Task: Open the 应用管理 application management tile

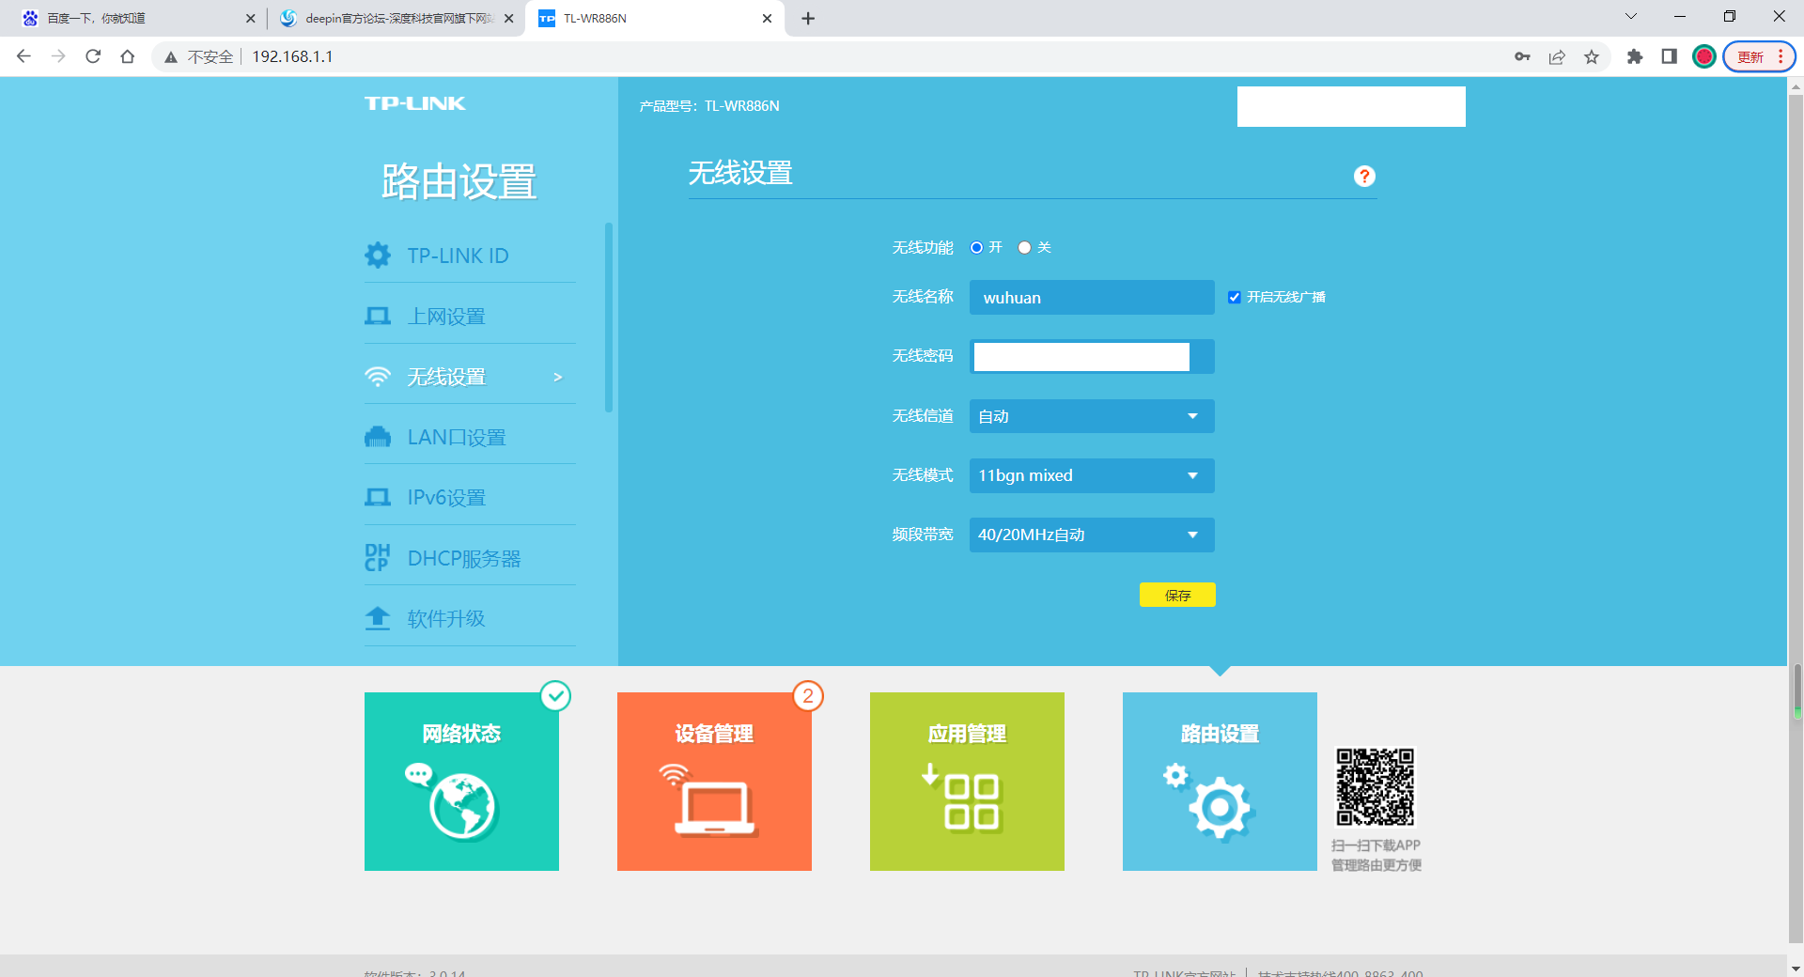Action: click(x=967, y=781)
